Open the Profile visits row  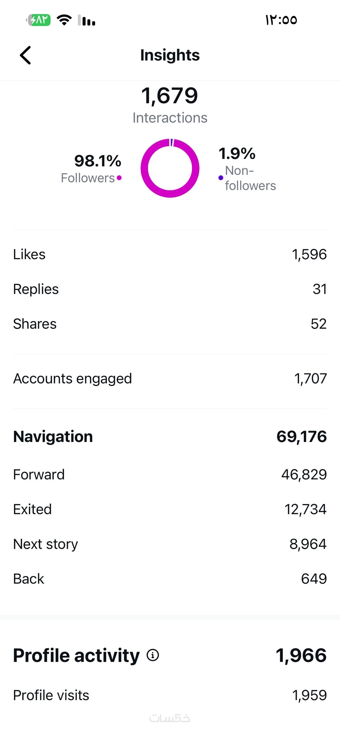click(x=170, y=695)
